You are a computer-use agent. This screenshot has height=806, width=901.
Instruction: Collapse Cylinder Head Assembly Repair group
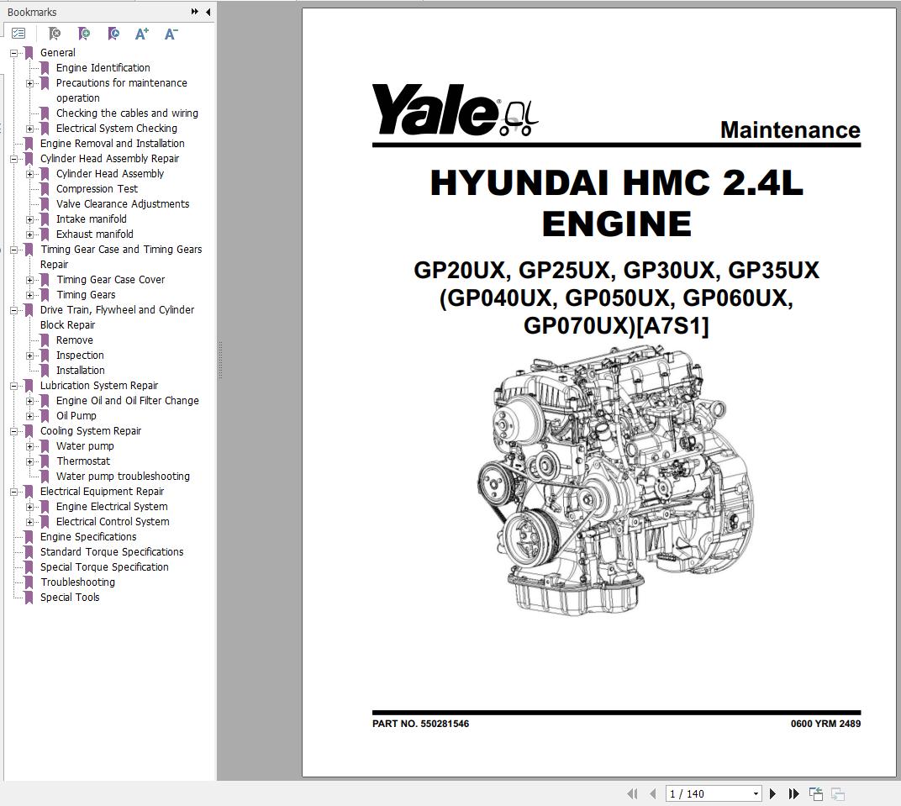tap(13, 159)
